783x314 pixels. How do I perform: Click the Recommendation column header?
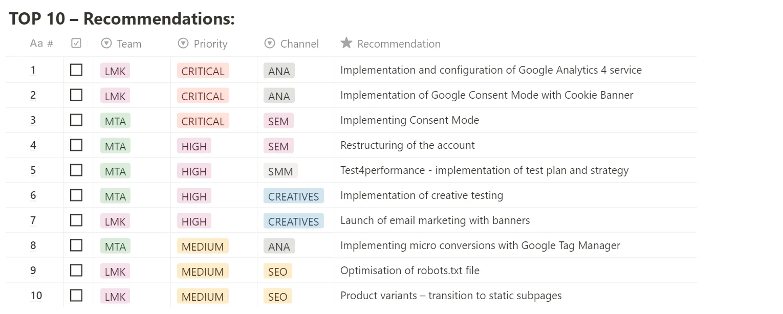pyautogui.click(x=399, y=44)
